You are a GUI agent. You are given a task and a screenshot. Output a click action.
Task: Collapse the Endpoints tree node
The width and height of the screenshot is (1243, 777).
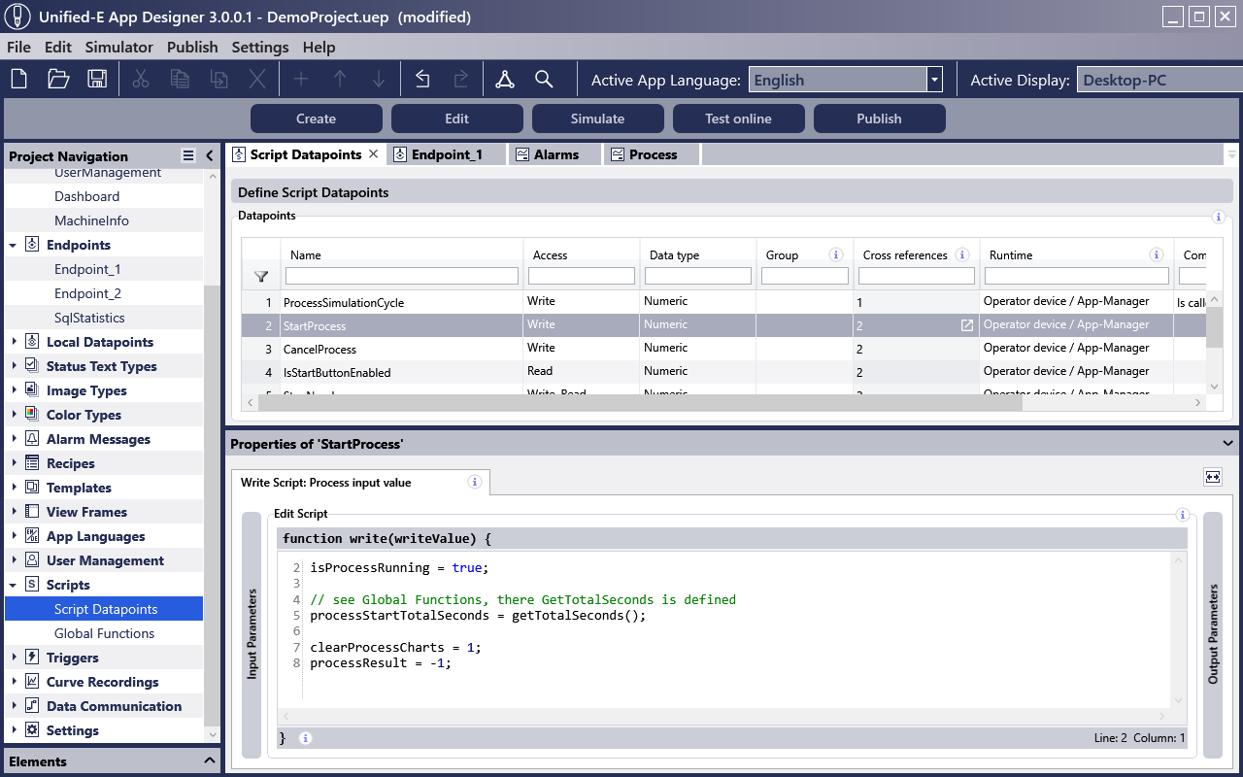(14, 246)
